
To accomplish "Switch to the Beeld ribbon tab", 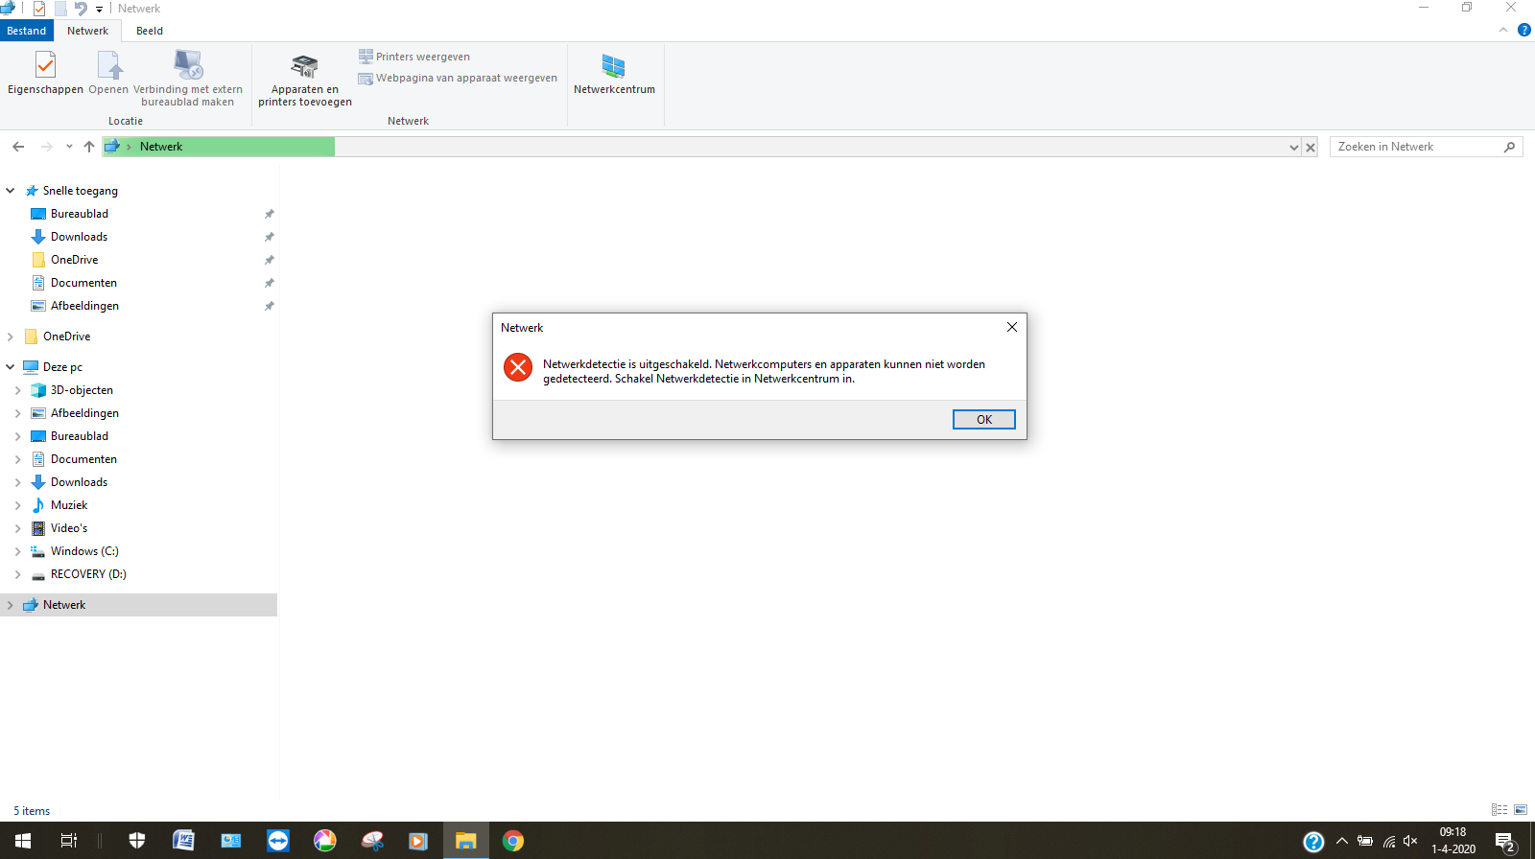I will [150, 31].
